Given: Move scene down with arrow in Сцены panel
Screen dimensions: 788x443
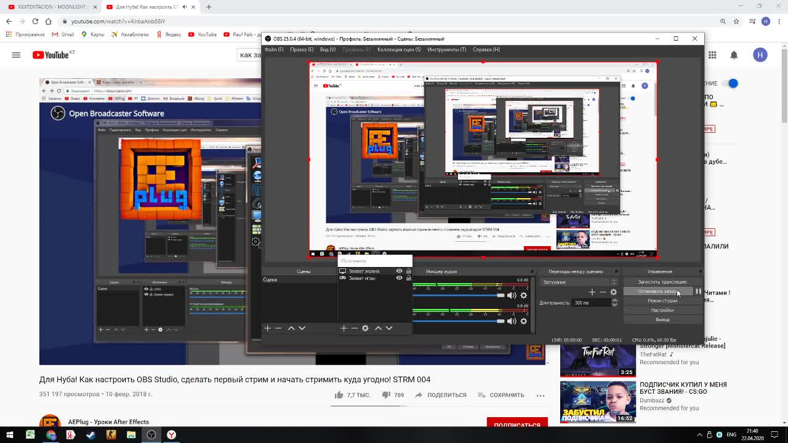Looking at the screenshot, I should click(302, 328).
